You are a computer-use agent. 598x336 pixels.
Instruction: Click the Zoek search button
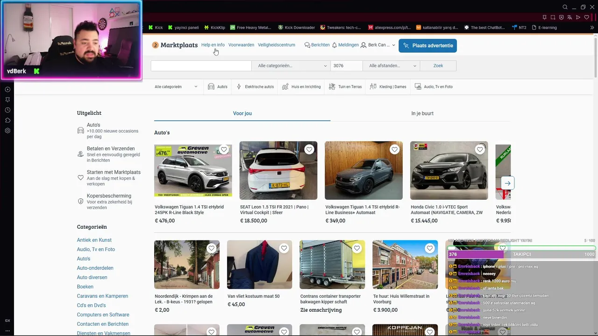point(438,66)
